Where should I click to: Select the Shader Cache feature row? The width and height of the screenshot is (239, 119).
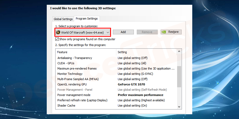[x=66, y=106]
